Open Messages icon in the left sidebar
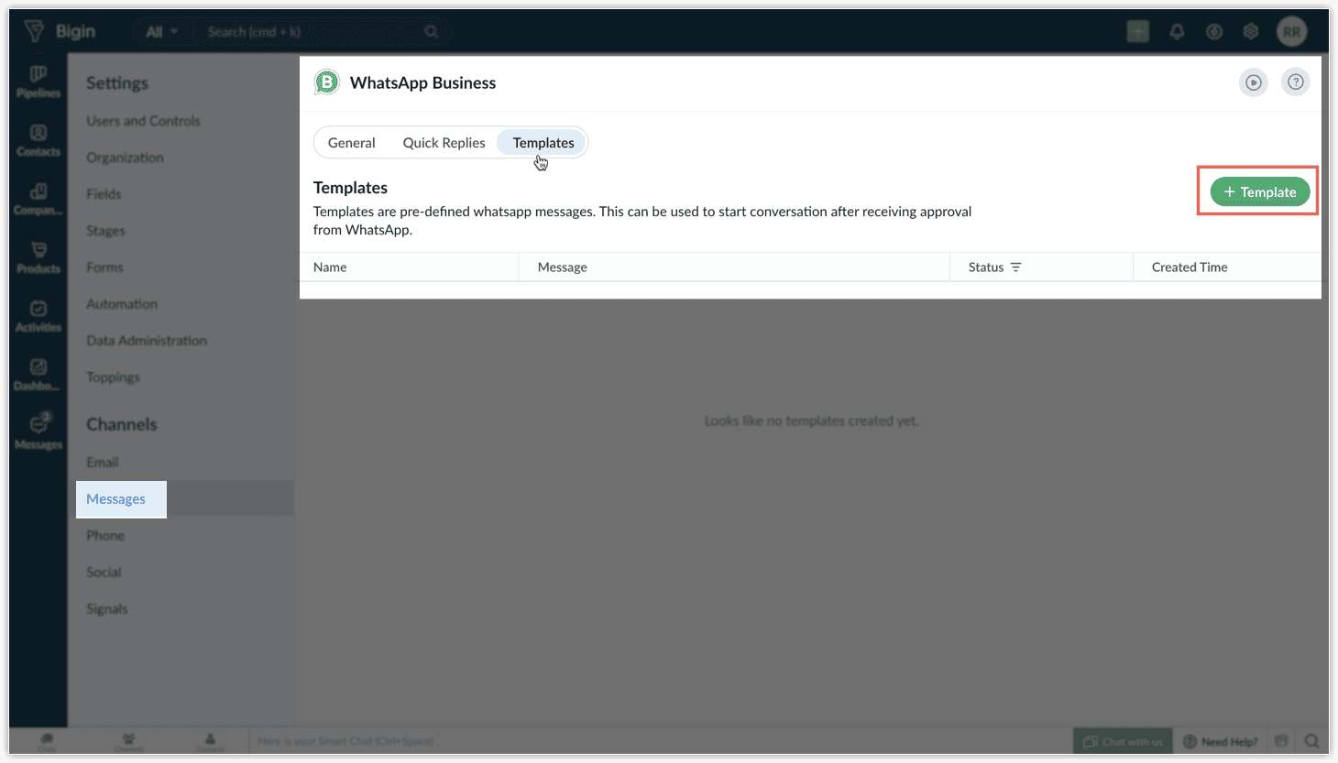 pyautogui.click(x=38, y=431)
